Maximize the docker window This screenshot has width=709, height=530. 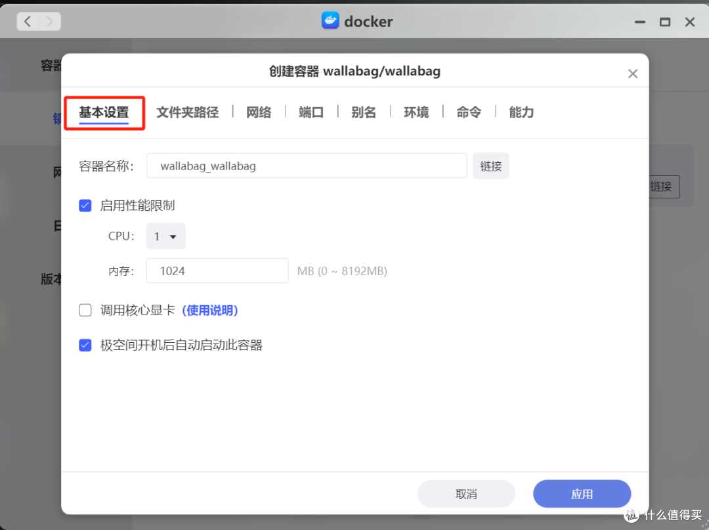click(664, 22)
